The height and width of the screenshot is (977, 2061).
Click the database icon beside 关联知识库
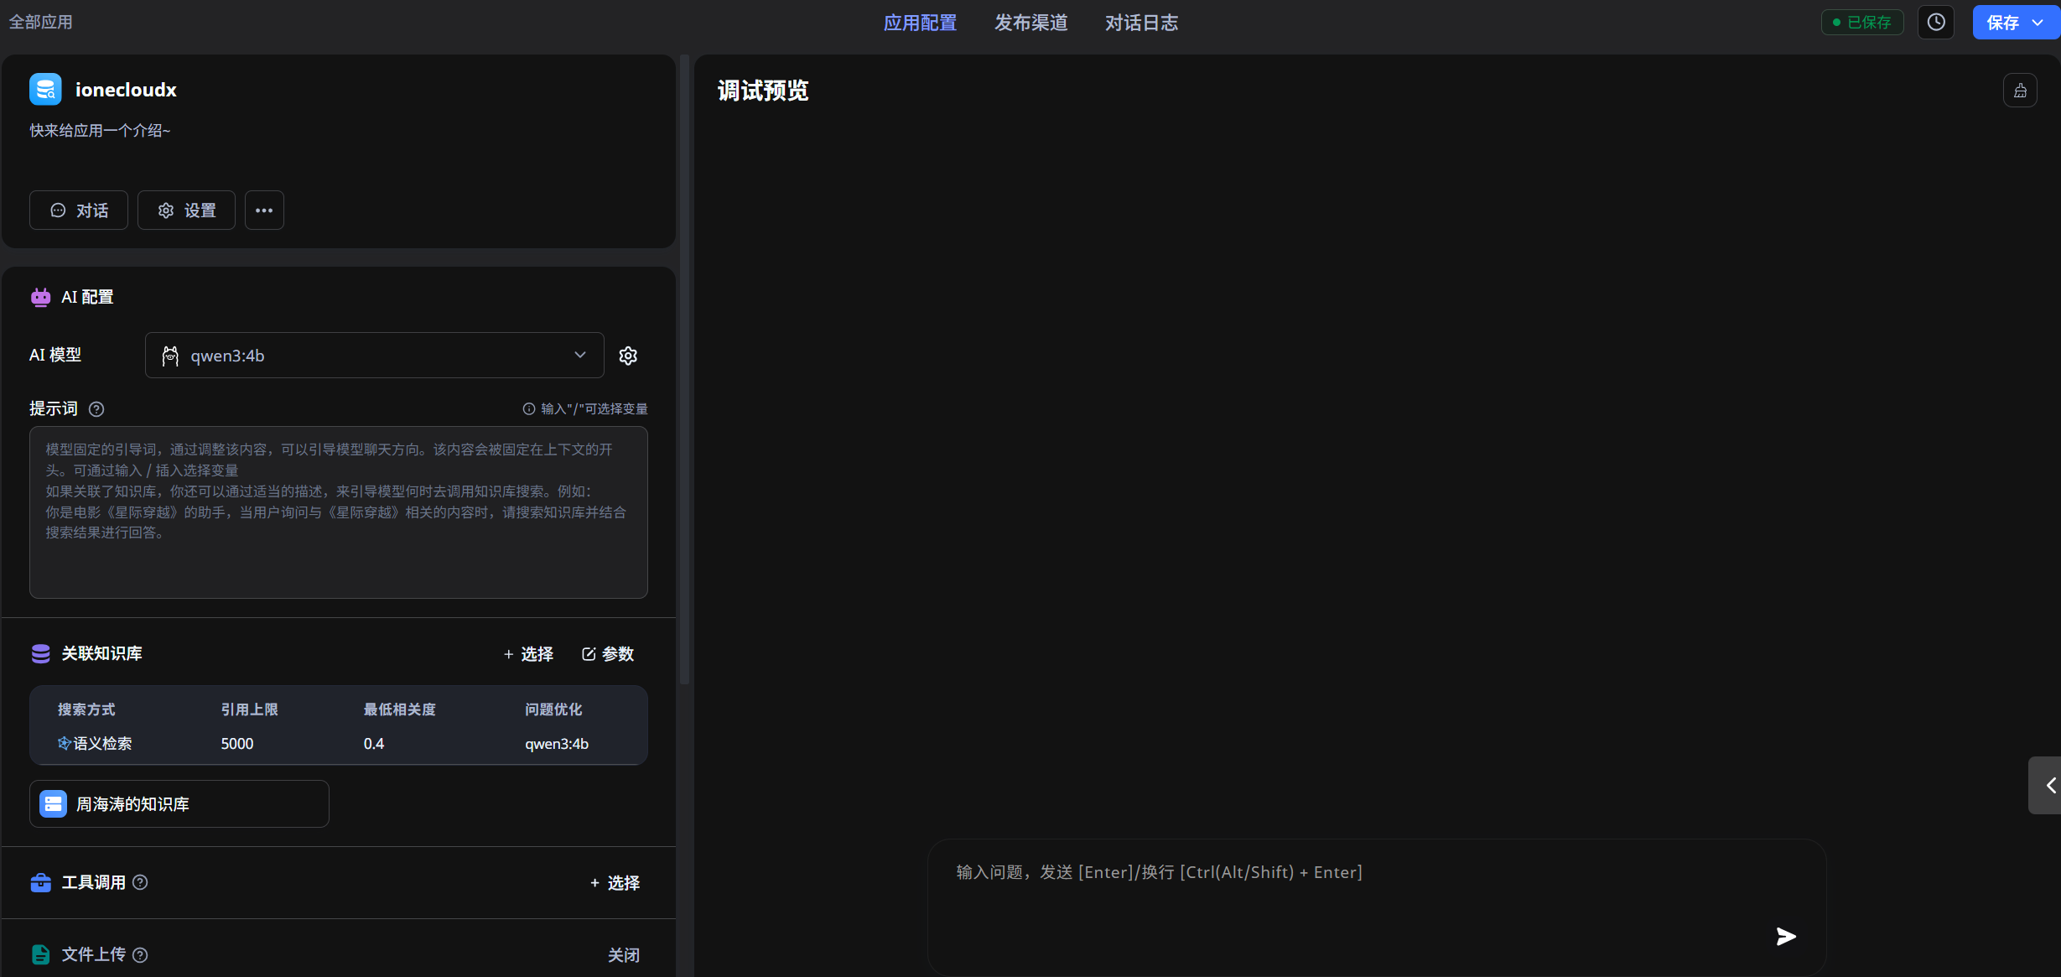pyautogui.click(x=39, y=653)
